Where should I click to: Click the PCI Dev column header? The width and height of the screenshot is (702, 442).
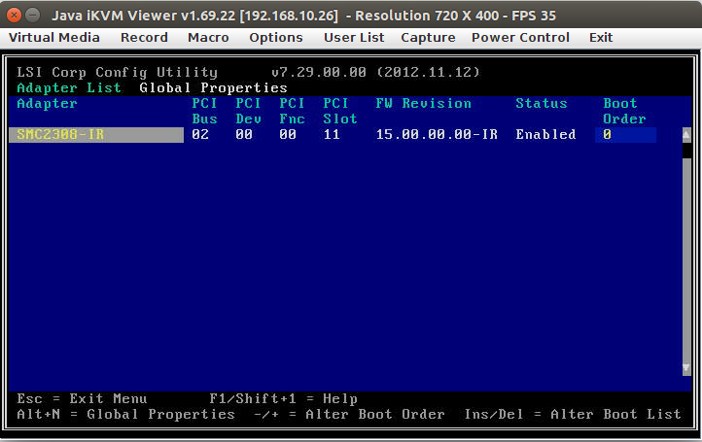click(x=248, y=111)
